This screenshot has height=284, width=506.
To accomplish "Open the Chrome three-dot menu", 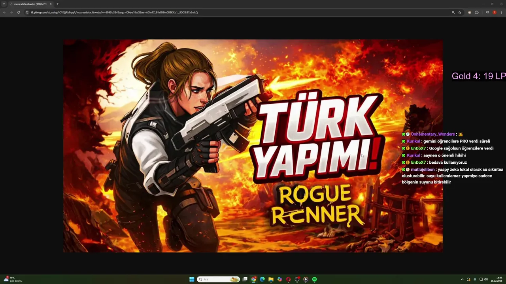I will pyautogui.click(x=501, y=12).
